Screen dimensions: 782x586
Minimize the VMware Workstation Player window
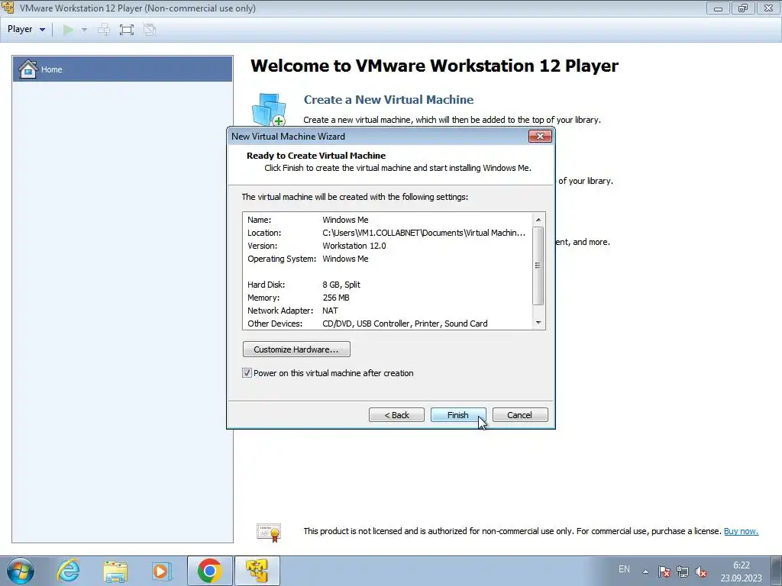(718, 8)
